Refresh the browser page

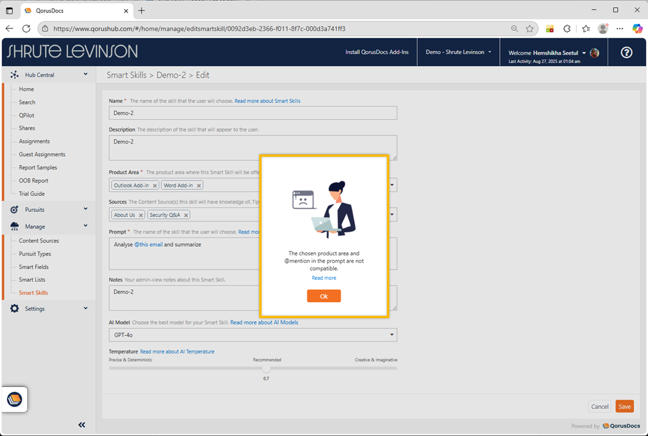(x=26, y=28)
